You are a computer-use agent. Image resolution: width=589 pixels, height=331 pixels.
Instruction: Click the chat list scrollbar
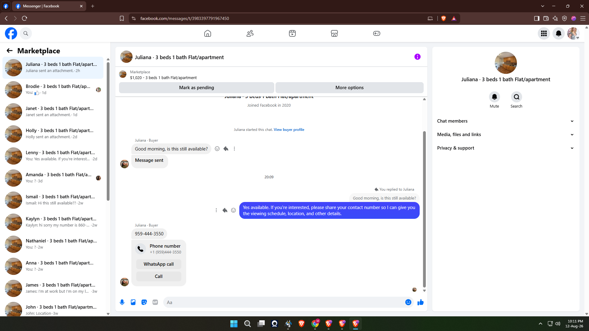(108, 132)
